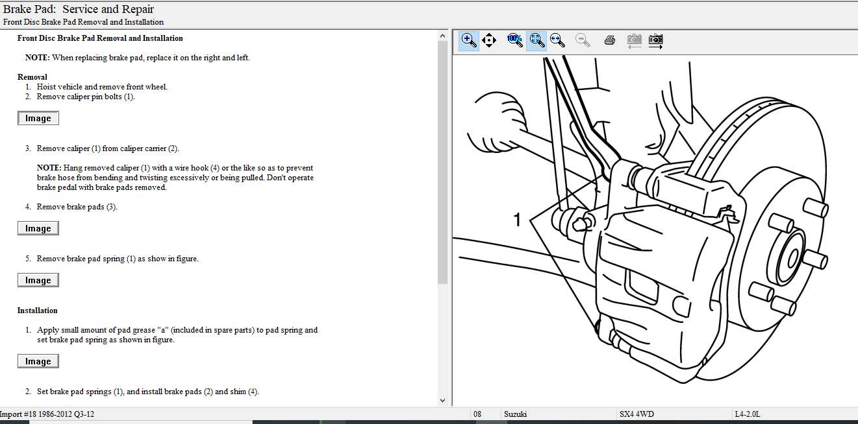Click the fit-width magnifier icon
The height and width of the screenshot is (424, 858).
tap(558, 41)
